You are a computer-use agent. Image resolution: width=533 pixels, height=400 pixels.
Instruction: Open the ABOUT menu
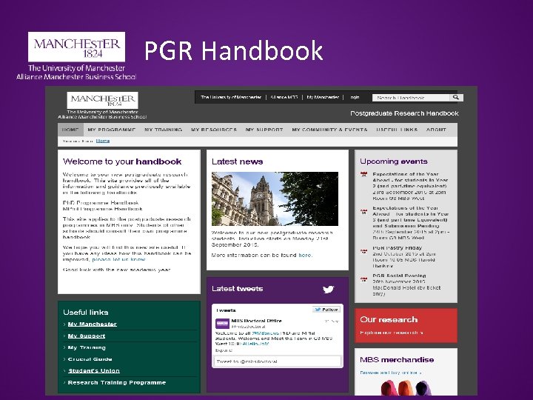(436, 130)
